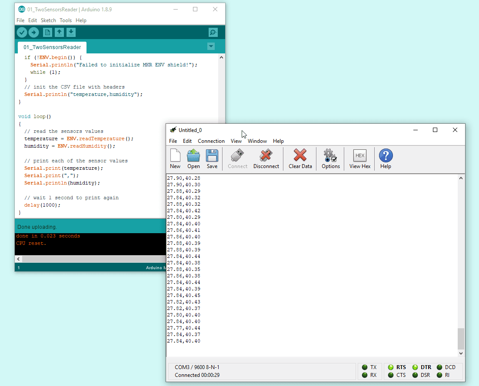The image size is (479, 386).
Task: Click the Help question mark button
Action: click(386, 159)
